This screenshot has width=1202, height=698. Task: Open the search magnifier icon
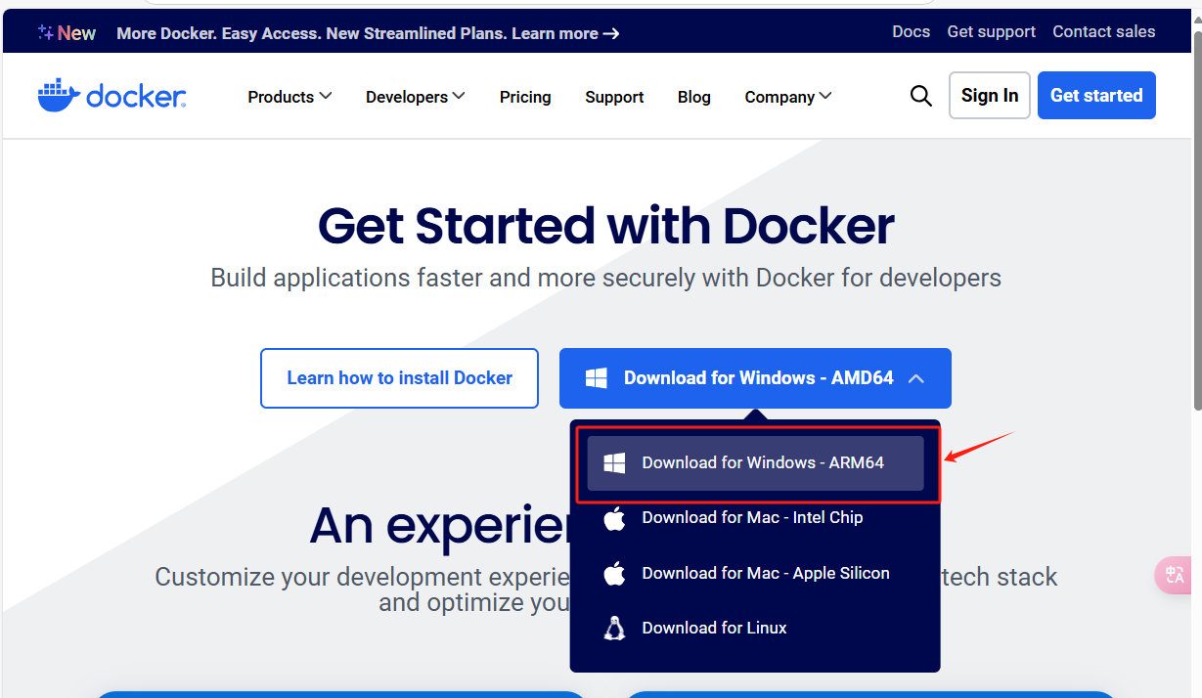(920, 96)
